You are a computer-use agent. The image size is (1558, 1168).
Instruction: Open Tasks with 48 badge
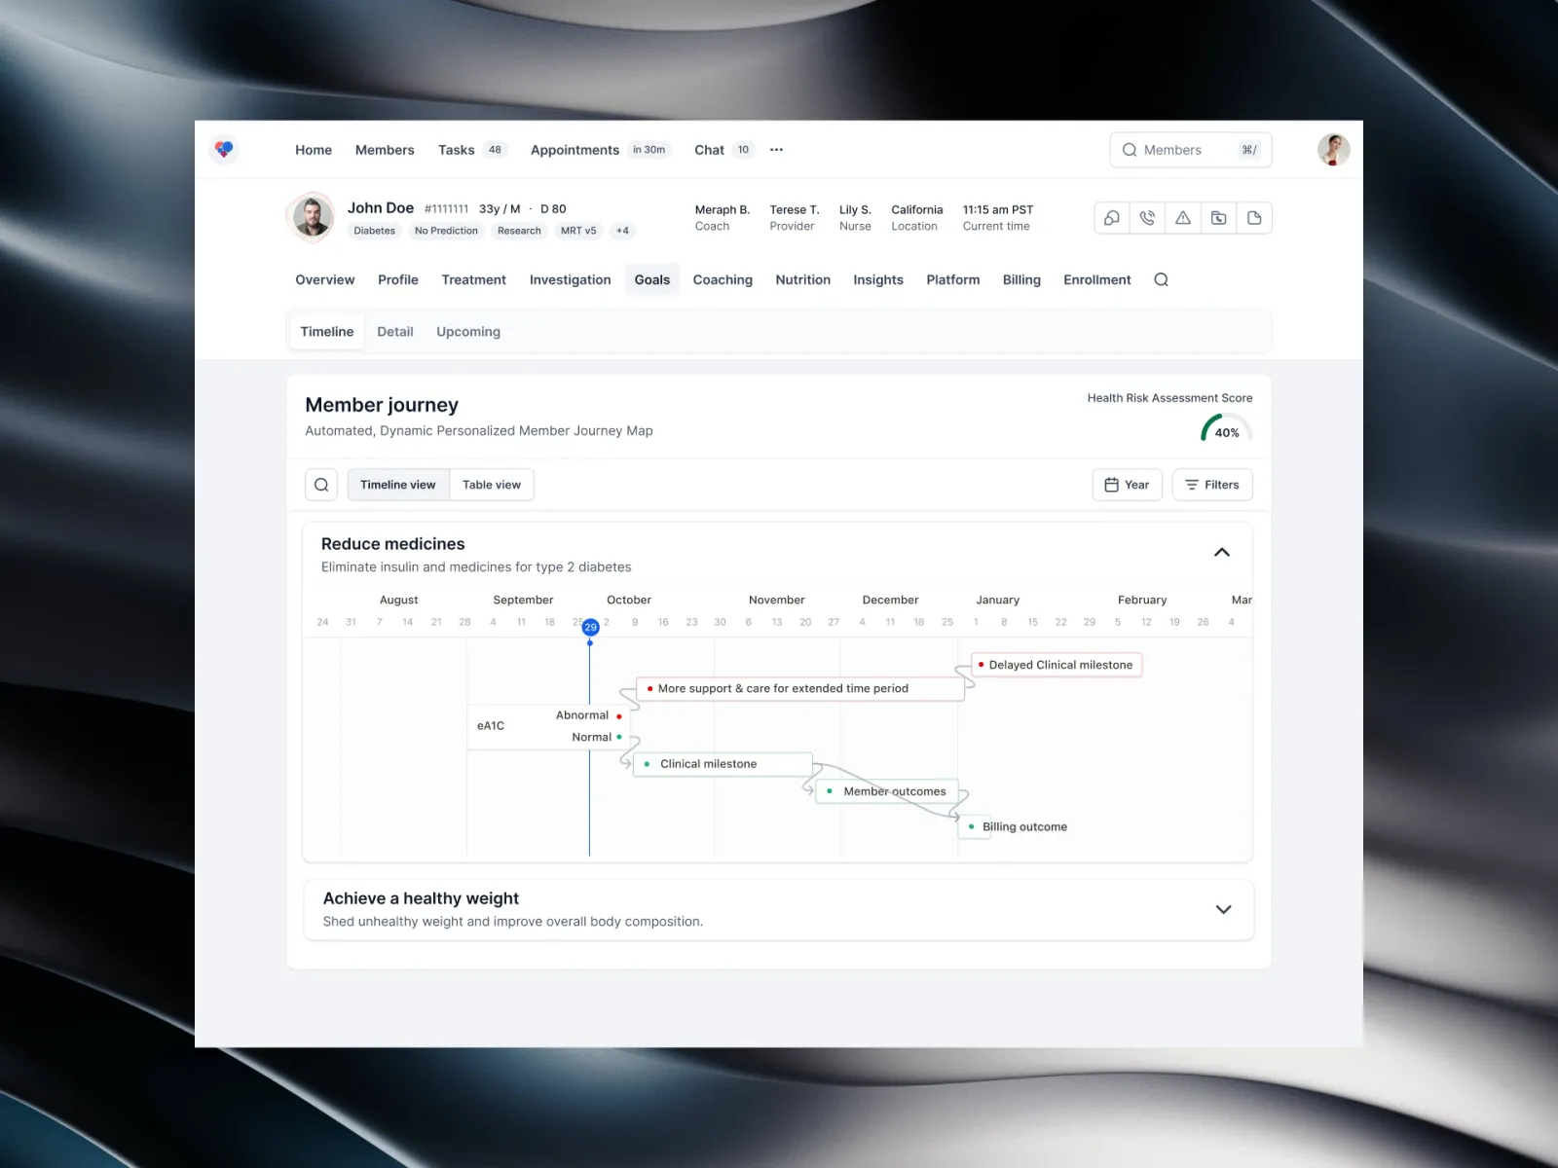pyautogui.click(x=472, y=150)
